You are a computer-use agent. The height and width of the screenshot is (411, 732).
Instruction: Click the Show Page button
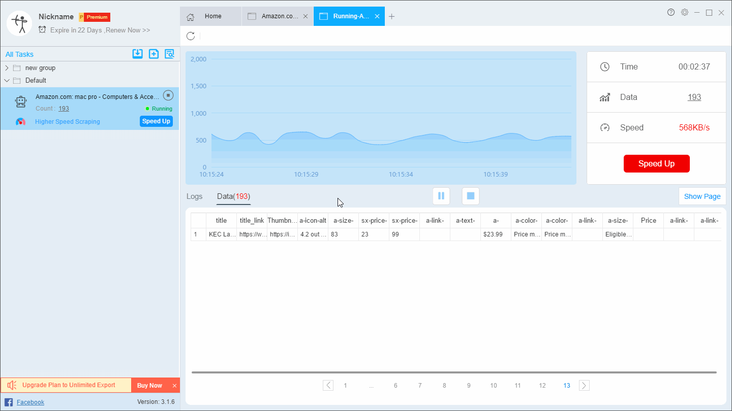point(702,196)
